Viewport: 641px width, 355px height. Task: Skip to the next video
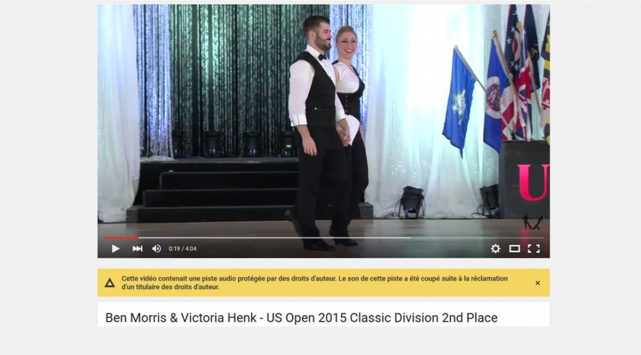[137, 248]
